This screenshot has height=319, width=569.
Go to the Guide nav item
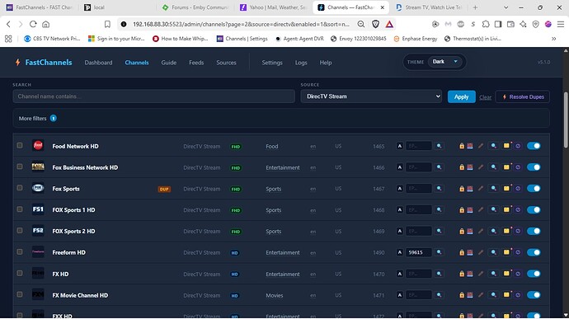(169, 63)
